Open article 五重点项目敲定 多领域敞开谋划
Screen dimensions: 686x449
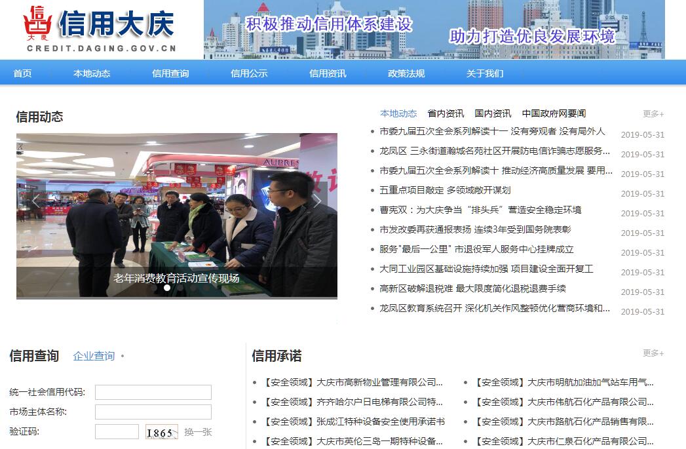pos(445,190)
